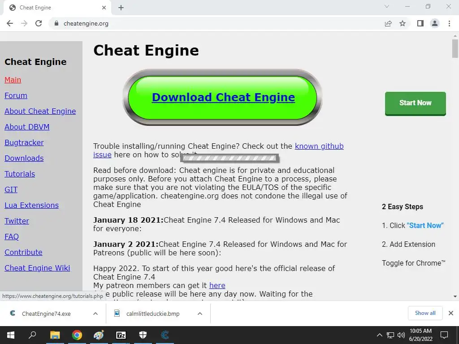Bookmark this page with the star icon
The height and width of the screenshot is (344, 459).
403,23
